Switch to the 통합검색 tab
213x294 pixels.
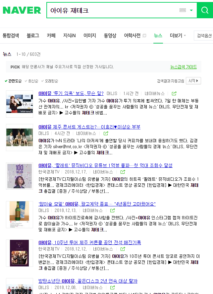tap(11, 36)
